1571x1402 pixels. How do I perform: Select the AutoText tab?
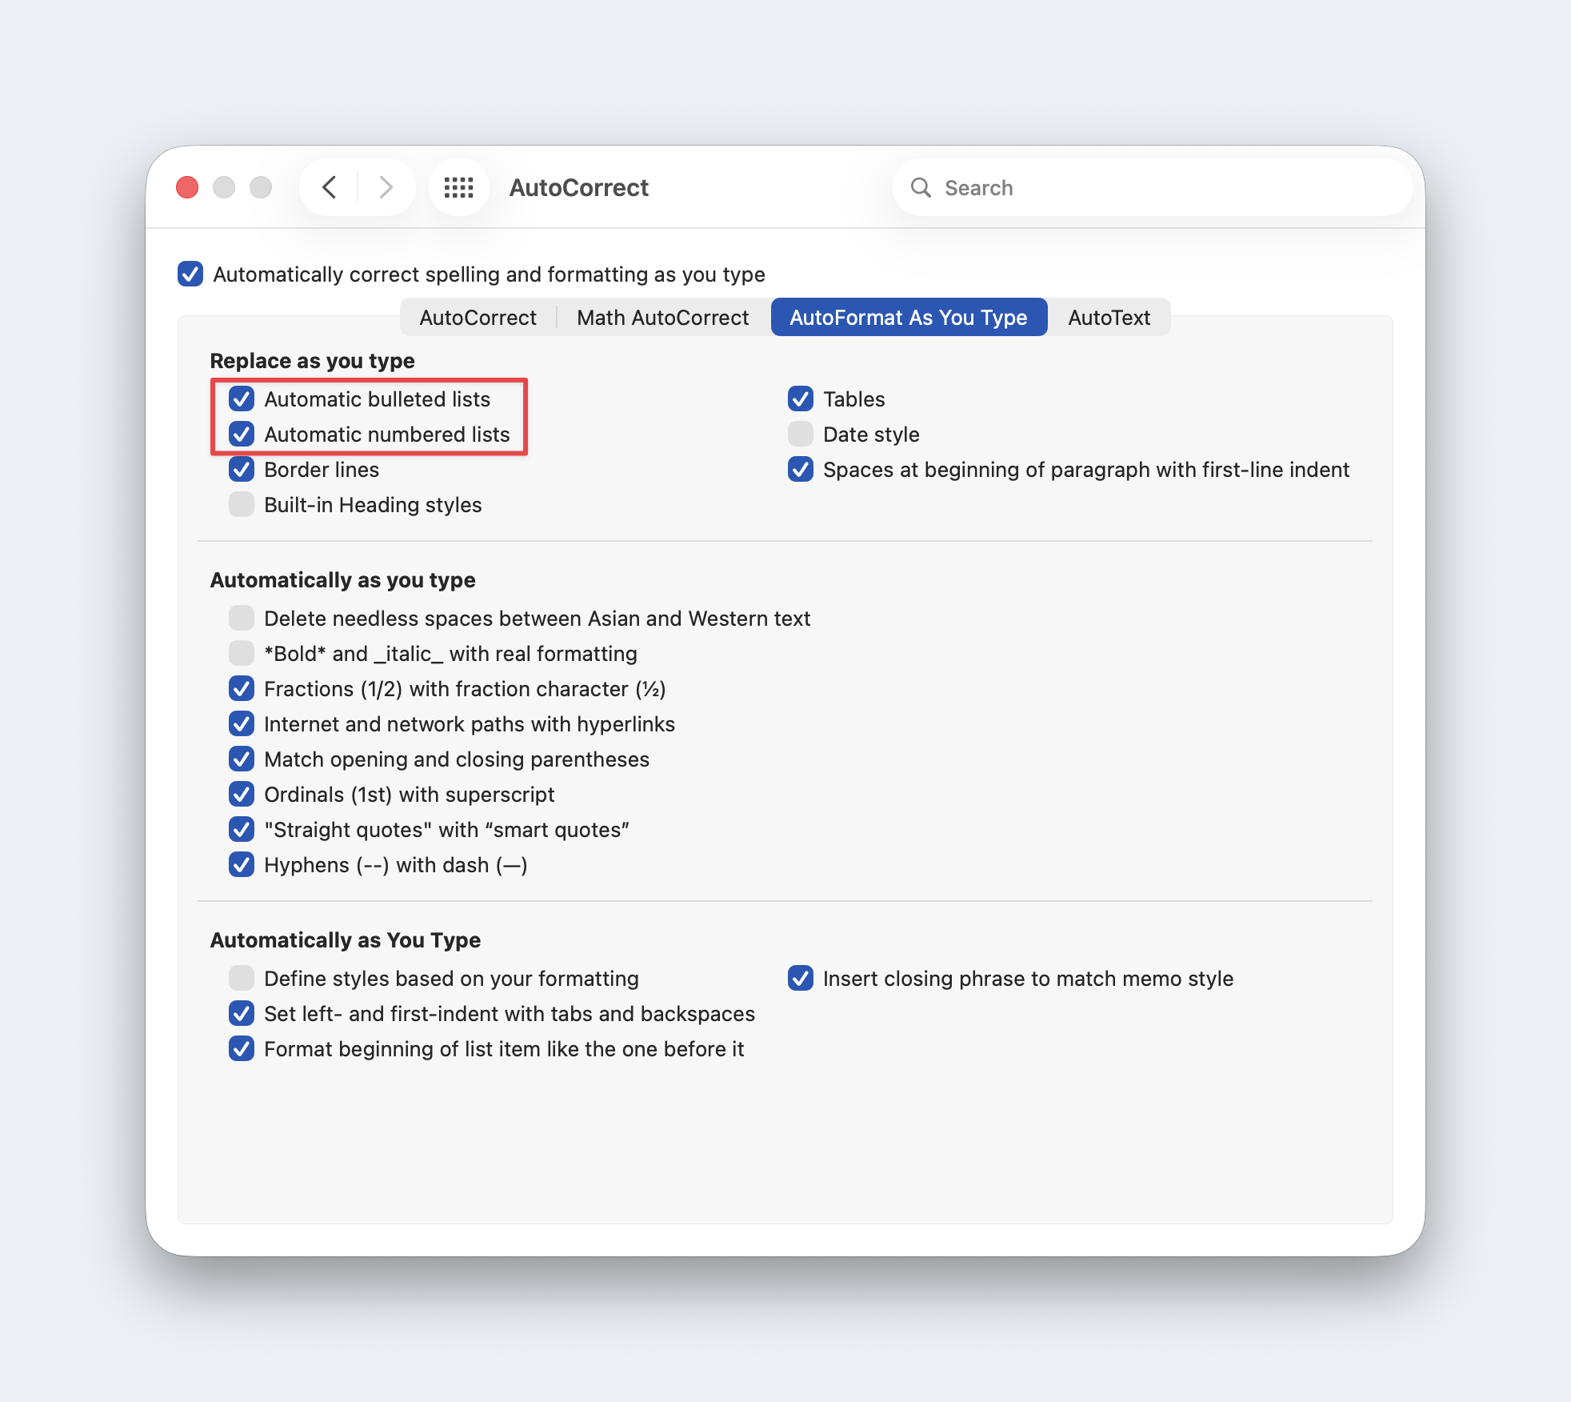coord(1109,318)
